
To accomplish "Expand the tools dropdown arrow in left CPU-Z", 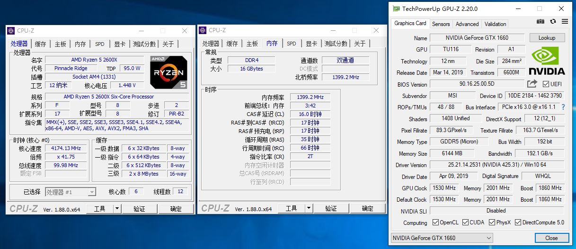I will [x=117, y=208].
